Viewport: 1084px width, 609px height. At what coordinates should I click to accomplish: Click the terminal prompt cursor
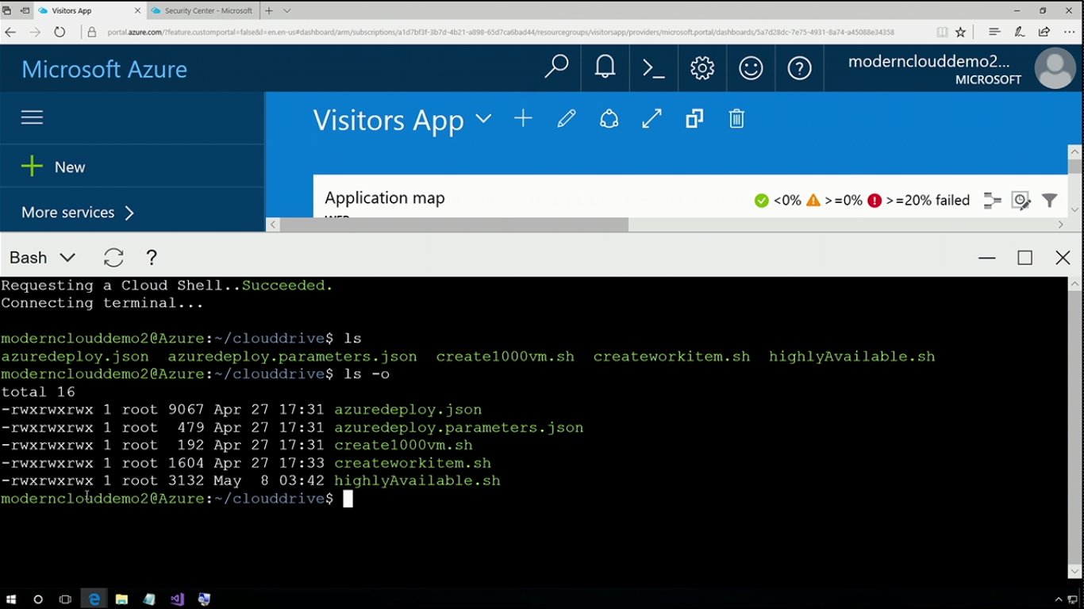pyautogui.click(x=348, y=498)
